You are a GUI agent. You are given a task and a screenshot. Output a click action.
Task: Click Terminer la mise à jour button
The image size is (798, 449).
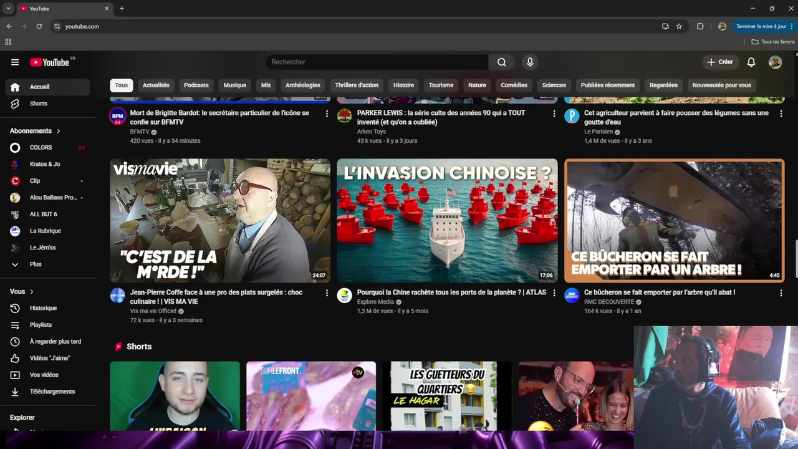pos(764,26)
